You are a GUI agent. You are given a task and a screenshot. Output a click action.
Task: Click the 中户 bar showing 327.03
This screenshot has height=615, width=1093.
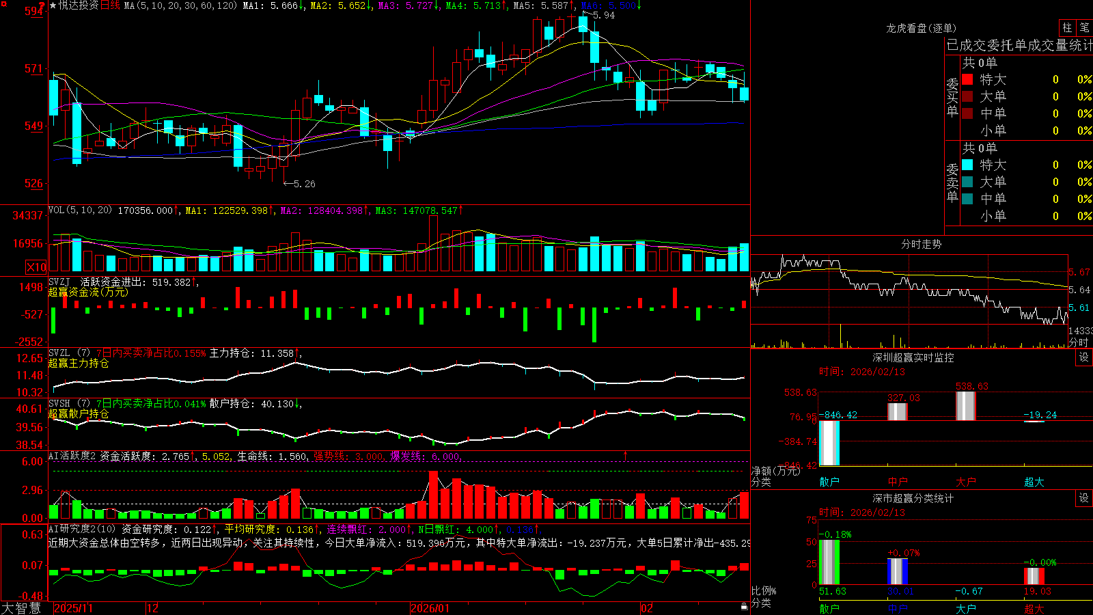(898, 411)
